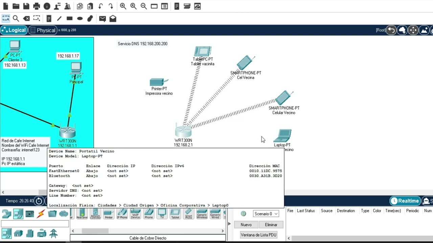Screen dimensions: 433x243
Task: Select the Cel Vecina smartphone
Action: pyautogui.click(x=246, y=63)
